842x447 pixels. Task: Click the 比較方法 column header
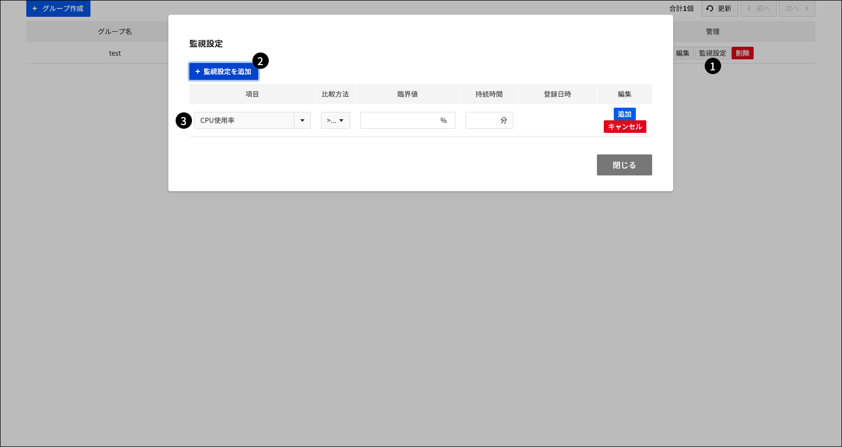(335, 94)
